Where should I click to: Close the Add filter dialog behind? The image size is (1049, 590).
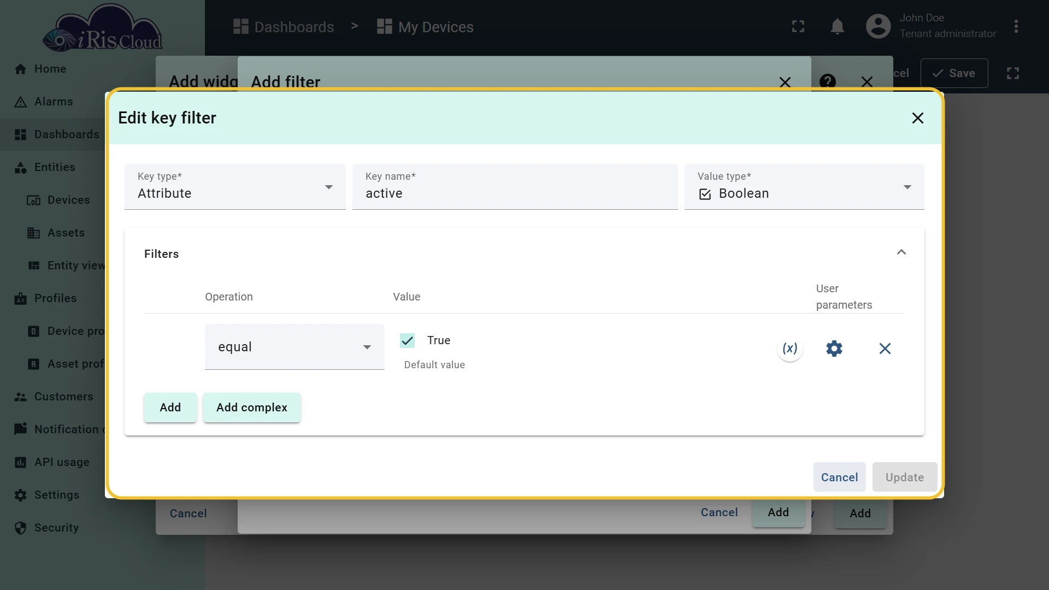point(785,82)
